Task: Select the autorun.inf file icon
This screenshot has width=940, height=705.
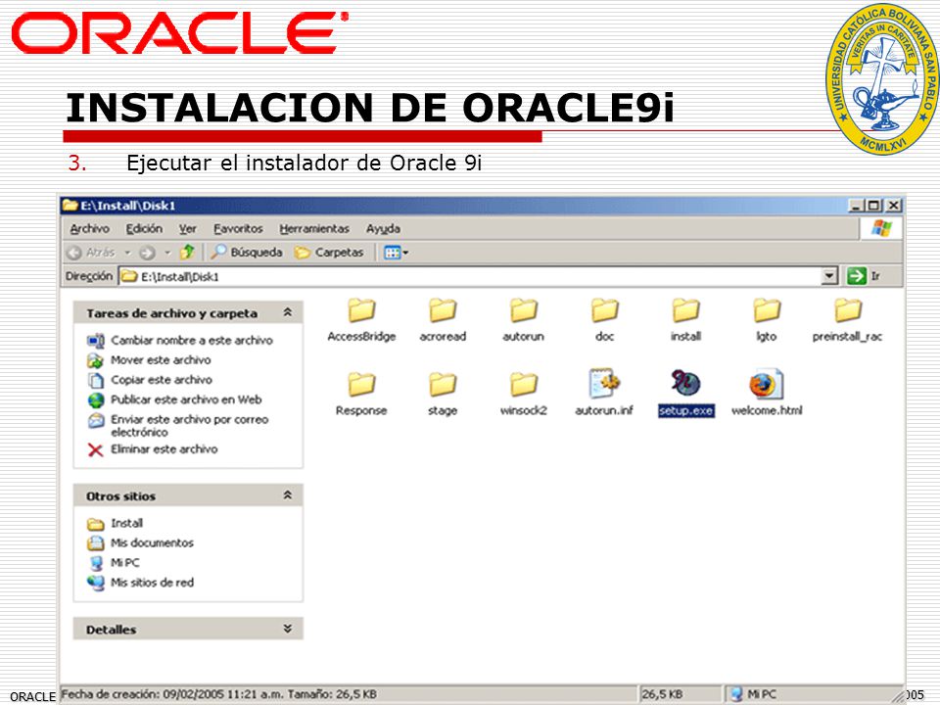Action: pyautogui.click(x=604, y=384)
